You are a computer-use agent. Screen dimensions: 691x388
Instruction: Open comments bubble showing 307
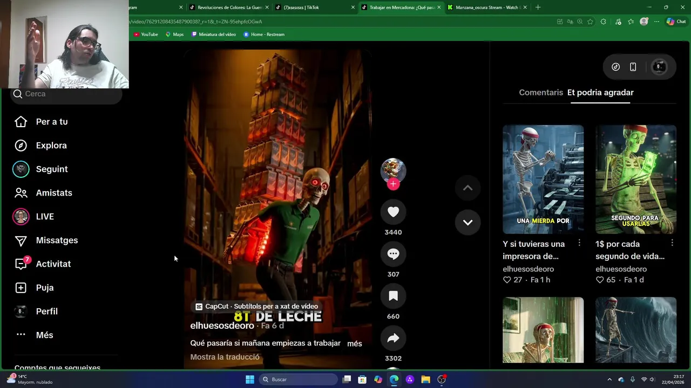point(393,254)
